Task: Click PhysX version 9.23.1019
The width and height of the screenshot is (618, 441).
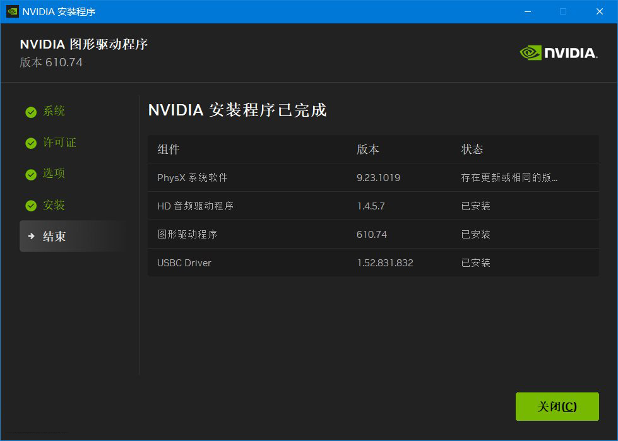Action: click(378, 177)
